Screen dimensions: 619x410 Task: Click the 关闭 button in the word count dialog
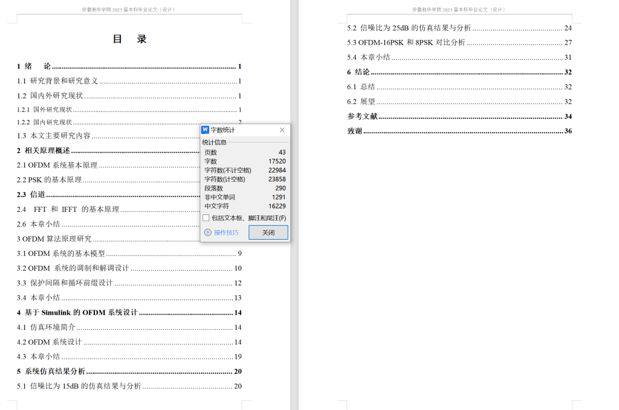coord(268,232)
